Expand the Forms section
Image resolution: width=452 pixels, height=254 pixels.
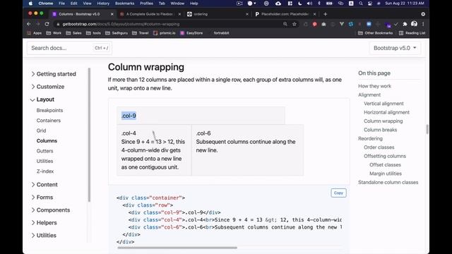[x=42, y=198]
